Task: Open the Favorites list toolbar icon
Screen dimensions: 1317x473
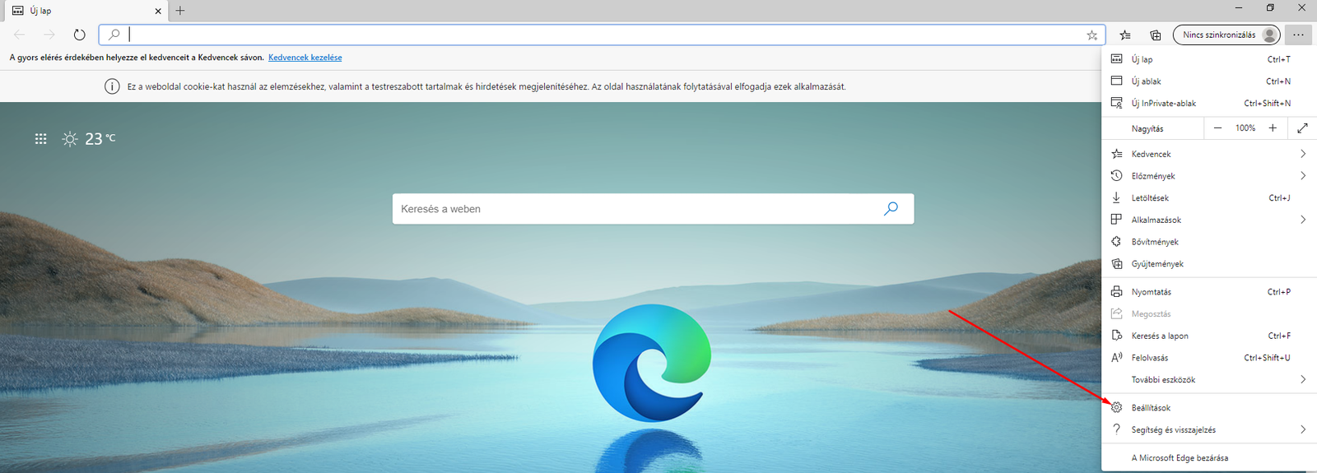Action: (1125, 35)
